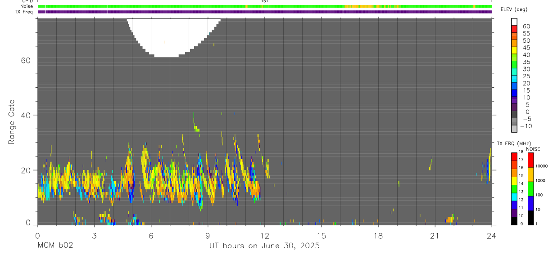This screenshot has height=255, width=553.
Task: Select the '6' tick on the UT hours axis
Action: click(x=151, y=235)
